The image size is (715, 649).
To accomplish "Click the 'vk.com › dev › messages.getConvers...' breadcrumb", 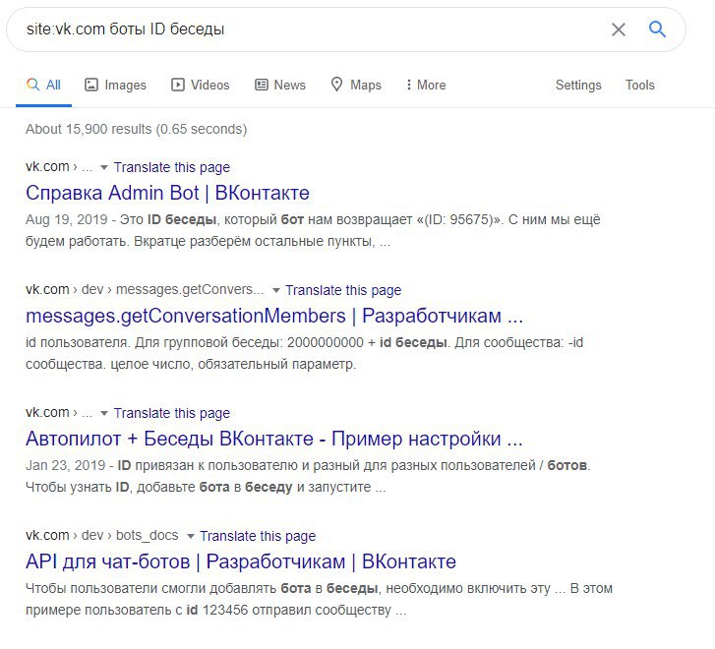I will pos(145,290).
